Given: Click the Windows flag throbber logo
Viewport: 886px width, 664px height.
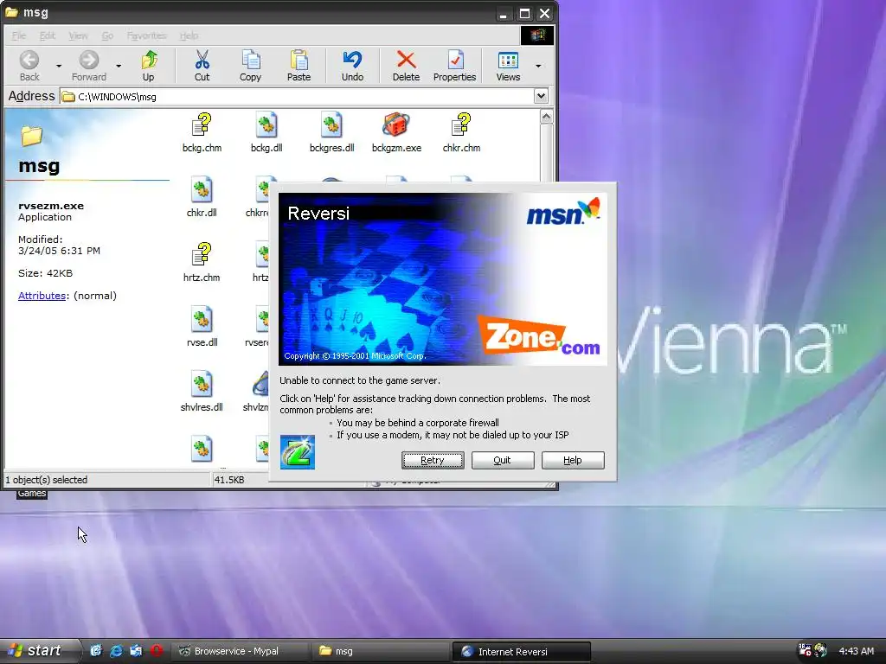Looking at the screenshot, I should (x=537, y=35).
